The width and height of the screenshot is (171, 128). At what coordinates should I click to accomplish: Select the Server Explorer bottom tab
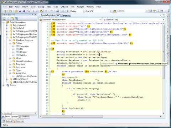click(10, 117)
